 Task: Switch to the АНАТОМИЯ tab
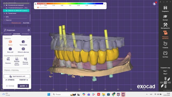17,34
